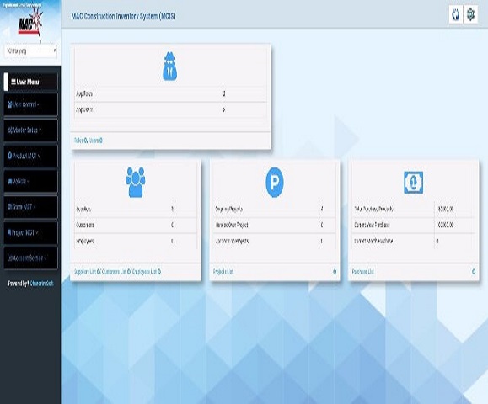Click the money bill purchase icon
Screen dimensions: 488x404
coord(413,183)
